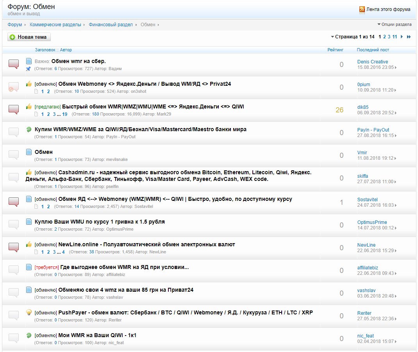418x352 pixels.
Task: Click the locked bubble icon of the Privat24 thread
Action: [14, 87]
